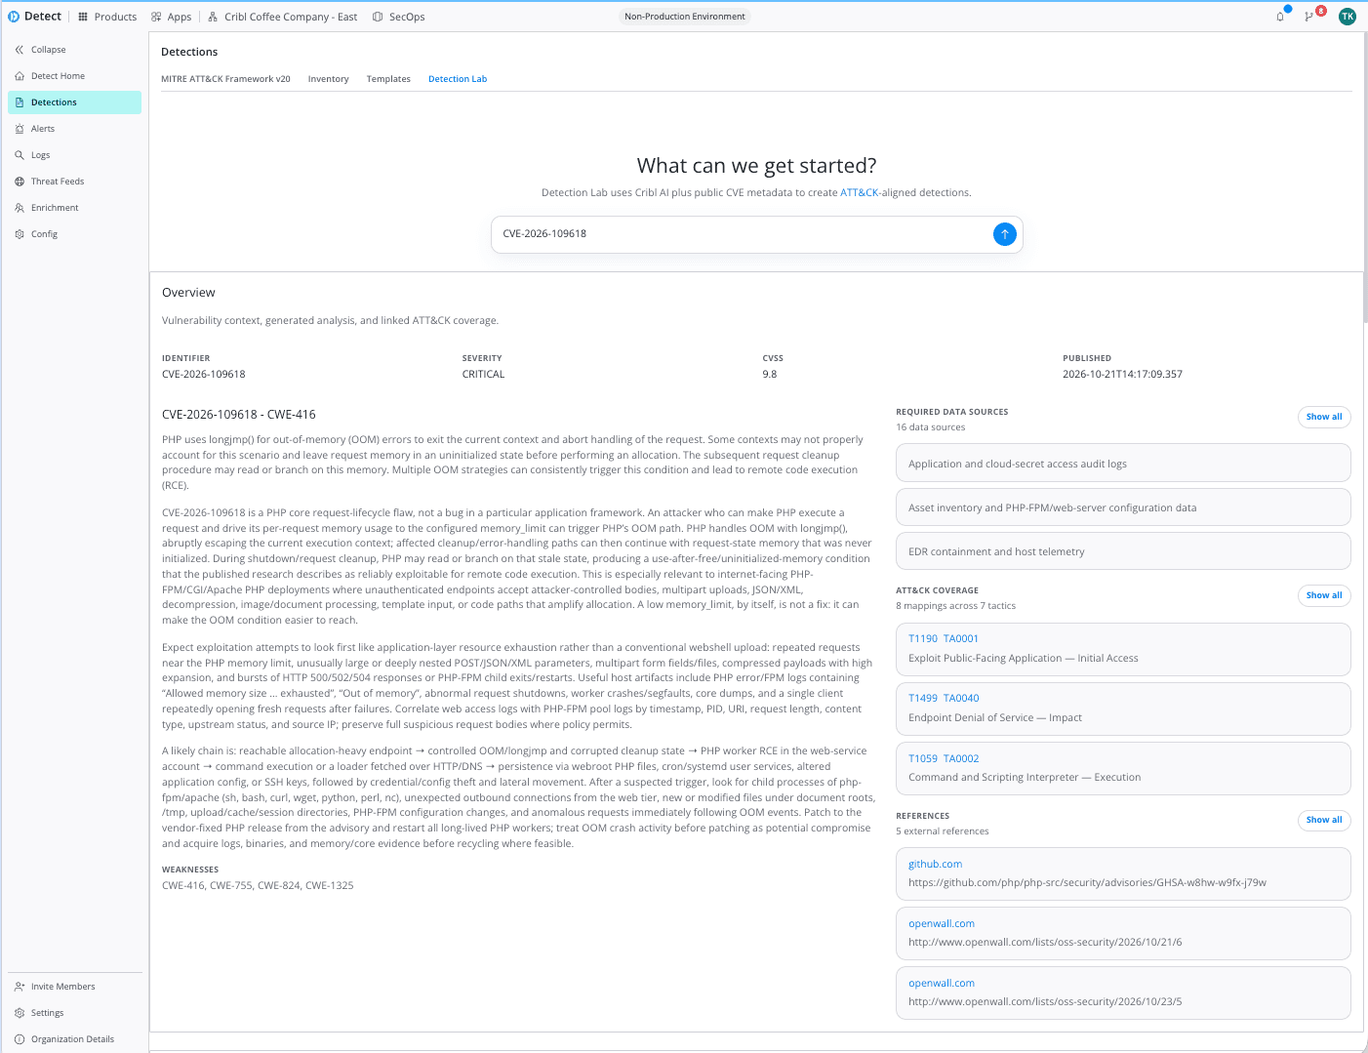Viewport: 1368px width, 1053px height.
Task: Select Cribl Coffee Company - East workspace
Action: pyautogui.click(x=283, y=17)
